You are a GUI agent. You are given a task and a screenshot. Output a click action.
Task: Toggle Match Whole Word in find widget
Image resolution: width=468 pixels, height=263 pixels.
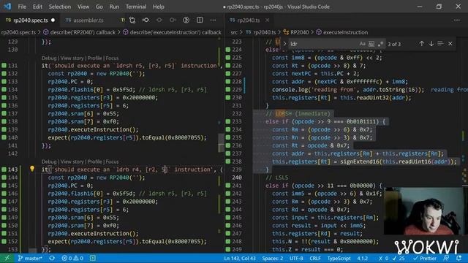tap(371, 44)
